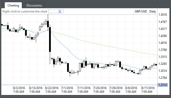The width and height of the screenshot is (171, 98).
Task: Click the 1.4266 price axis label
Action: tap(162, 36)
